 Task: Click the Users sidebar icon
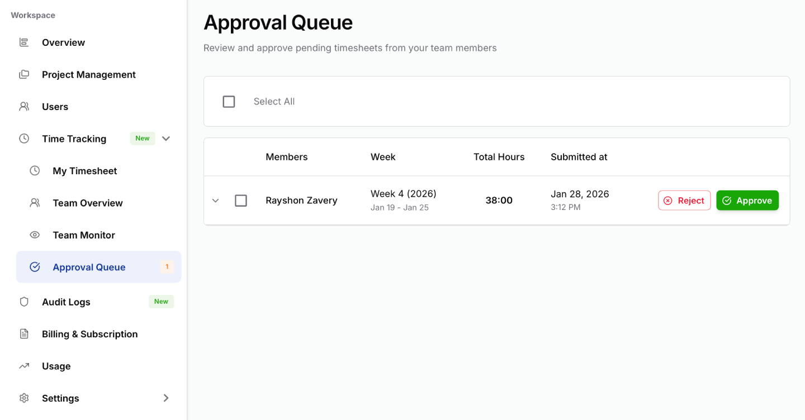(23, 106)
